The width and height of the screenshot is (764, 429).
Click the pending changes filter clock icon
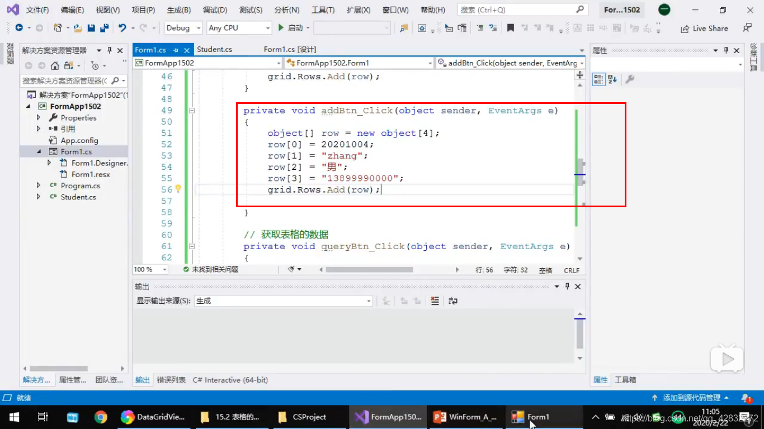[95, 65]
